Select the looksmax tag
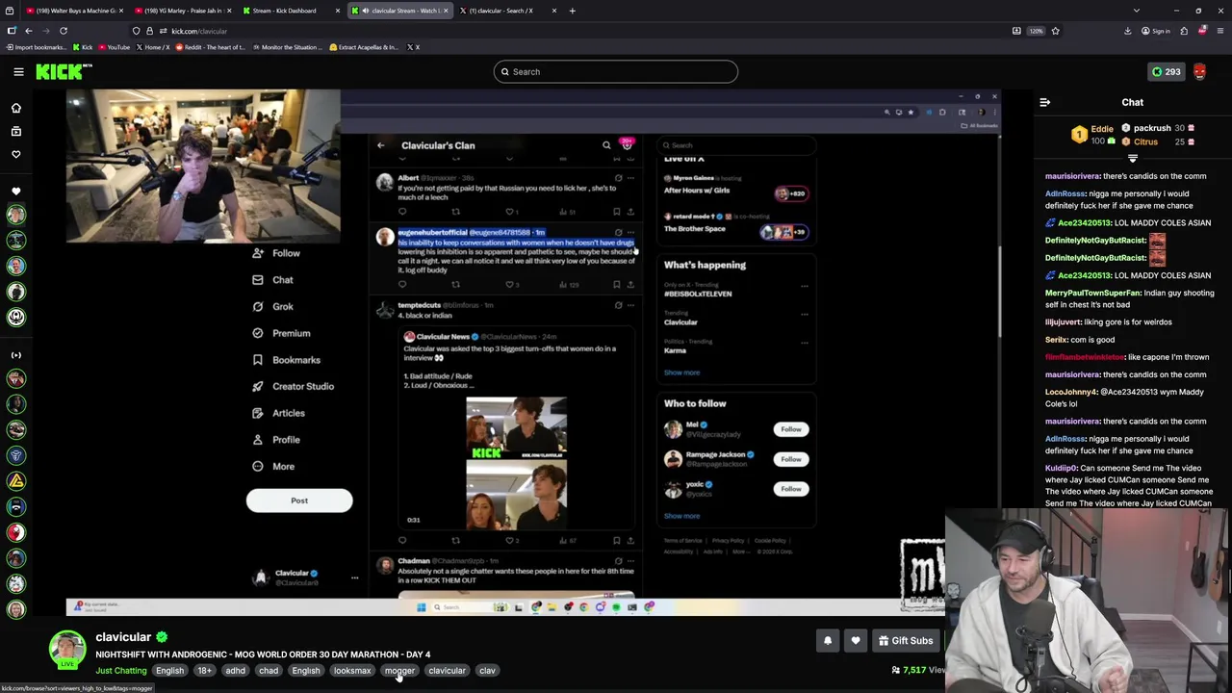1232x693 pixels. tap(352, 671)
